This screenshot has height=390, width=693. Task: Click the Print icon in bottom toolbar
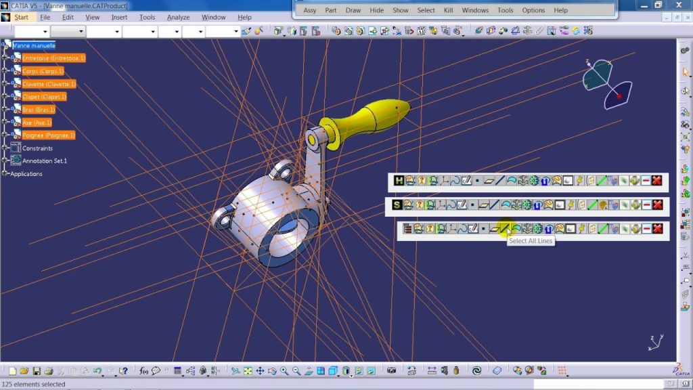coord(48,371)
